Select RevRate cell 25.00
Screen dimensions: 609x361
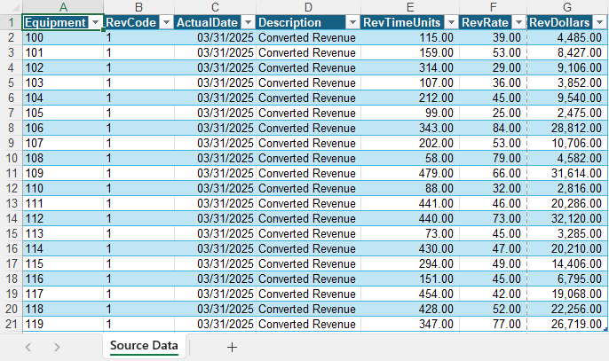pos(493,113)
